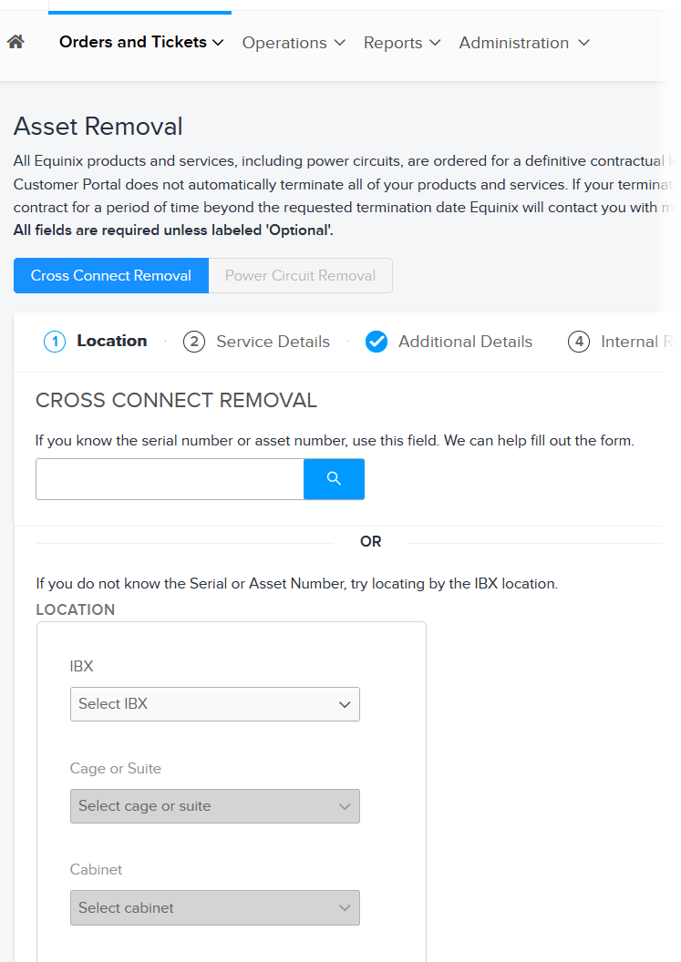Image resolution: width=681 pixels, height=962 pixels.
Task: Click the step 2 Service Details circle
Action: pyautogui.click(x=194, y=342)
